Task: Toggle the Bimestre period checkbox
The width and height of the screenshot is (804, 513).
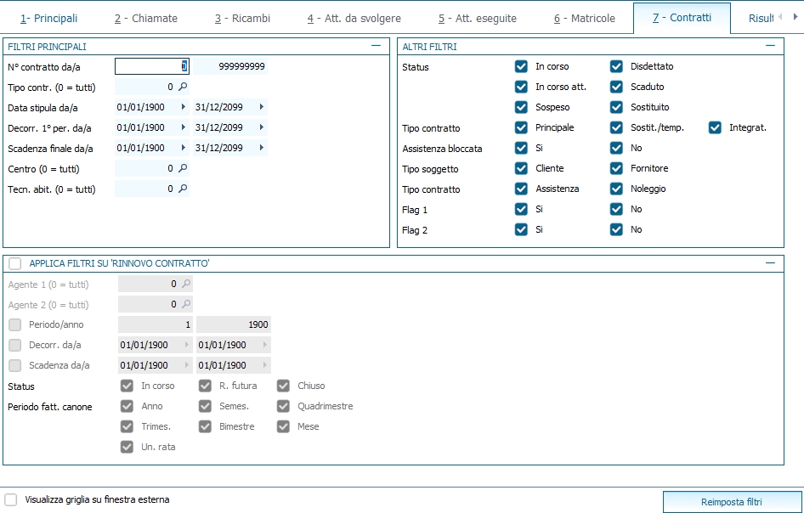Action: pos(205,426)
